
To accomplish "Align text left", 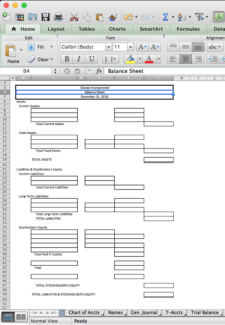I will pyautogui.click(x=173, y=59).
